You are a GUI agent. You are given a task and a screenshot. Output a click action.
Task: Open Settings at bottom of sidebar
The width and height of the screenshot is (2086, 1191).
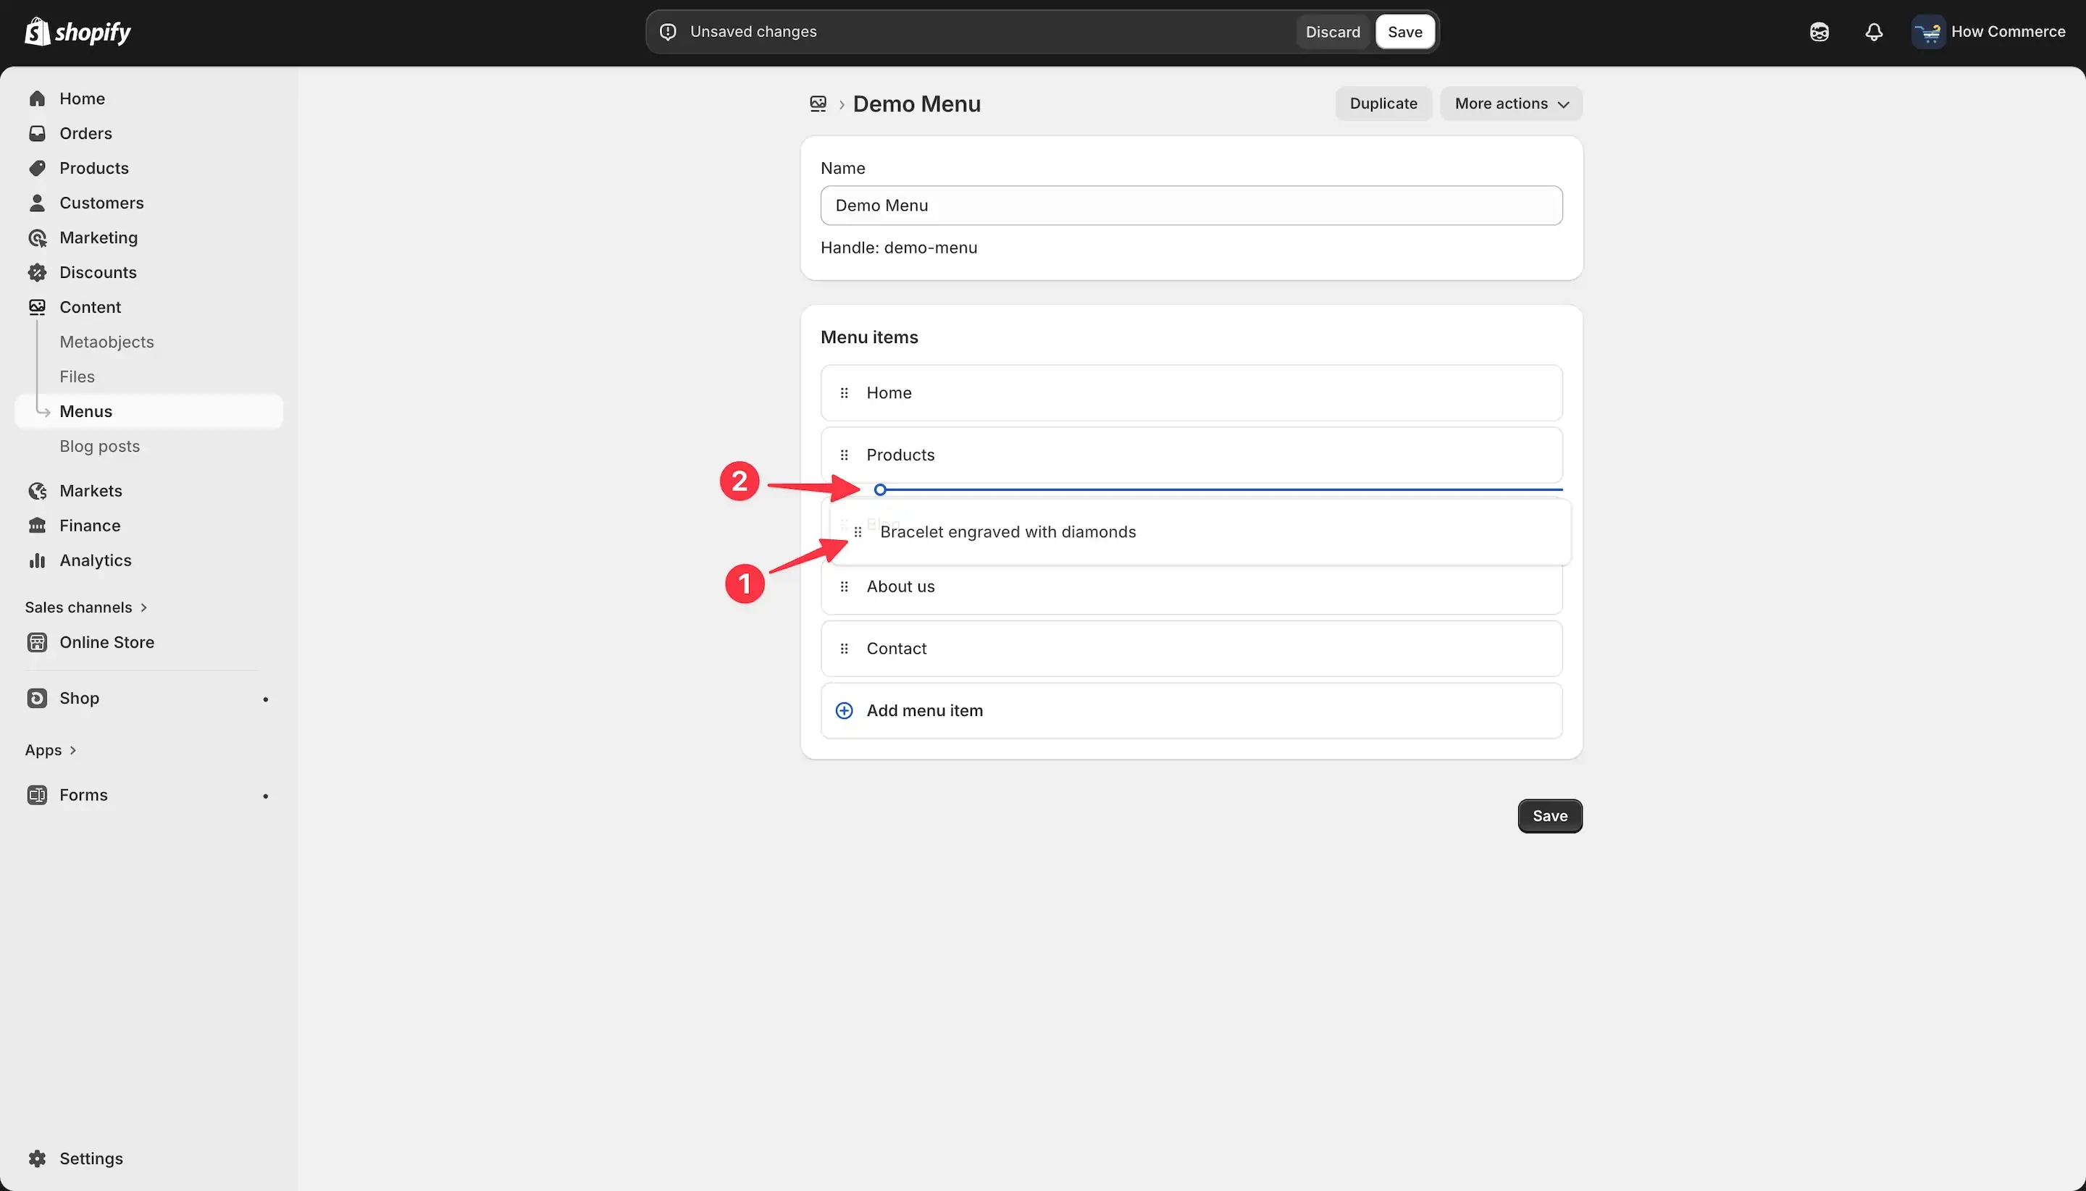point(91,1158)
